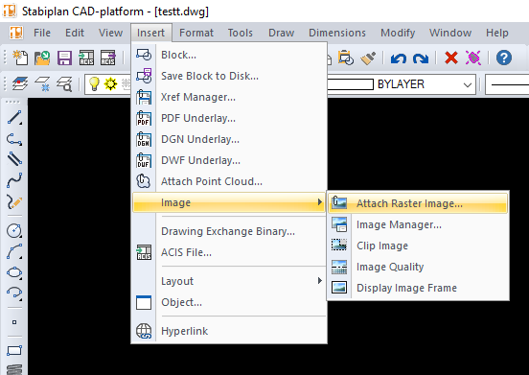Choose Block... from the Insert menu

coord(228,55)
